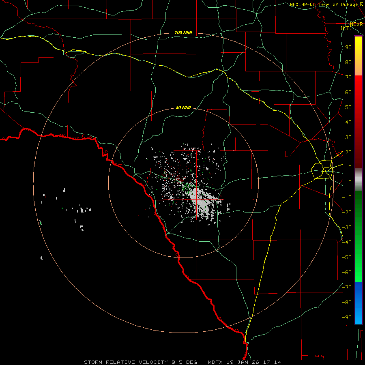Click the "80" value on the velocity scale
Image resolution: width=365 pixels, height=365 pixels.
[348, 62]
